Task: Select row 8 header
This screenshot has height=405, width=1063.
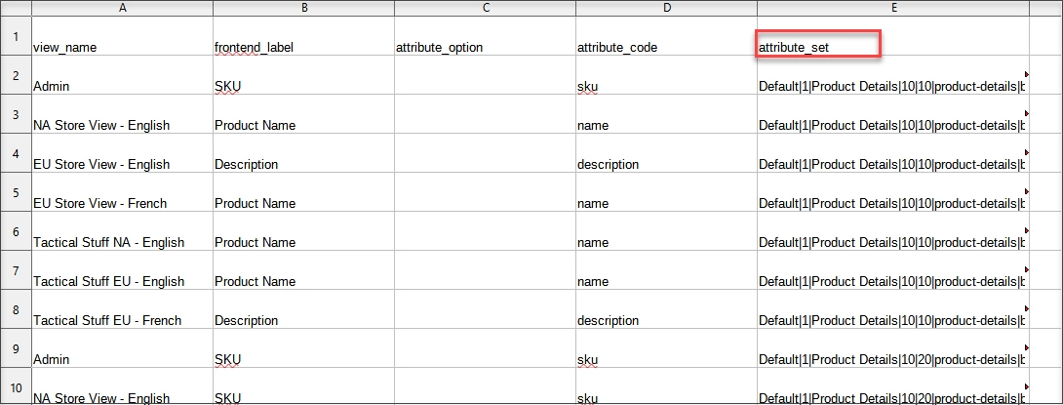Action: coord(16,308)
